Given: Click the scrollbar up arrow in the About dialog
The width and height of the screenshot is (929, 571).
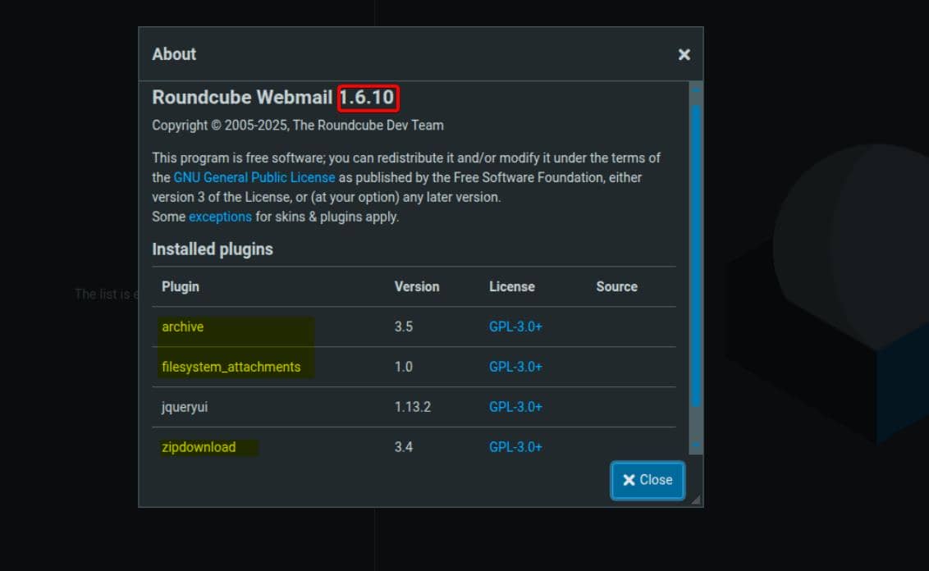Looking at the screenshot, I should 696,89.
